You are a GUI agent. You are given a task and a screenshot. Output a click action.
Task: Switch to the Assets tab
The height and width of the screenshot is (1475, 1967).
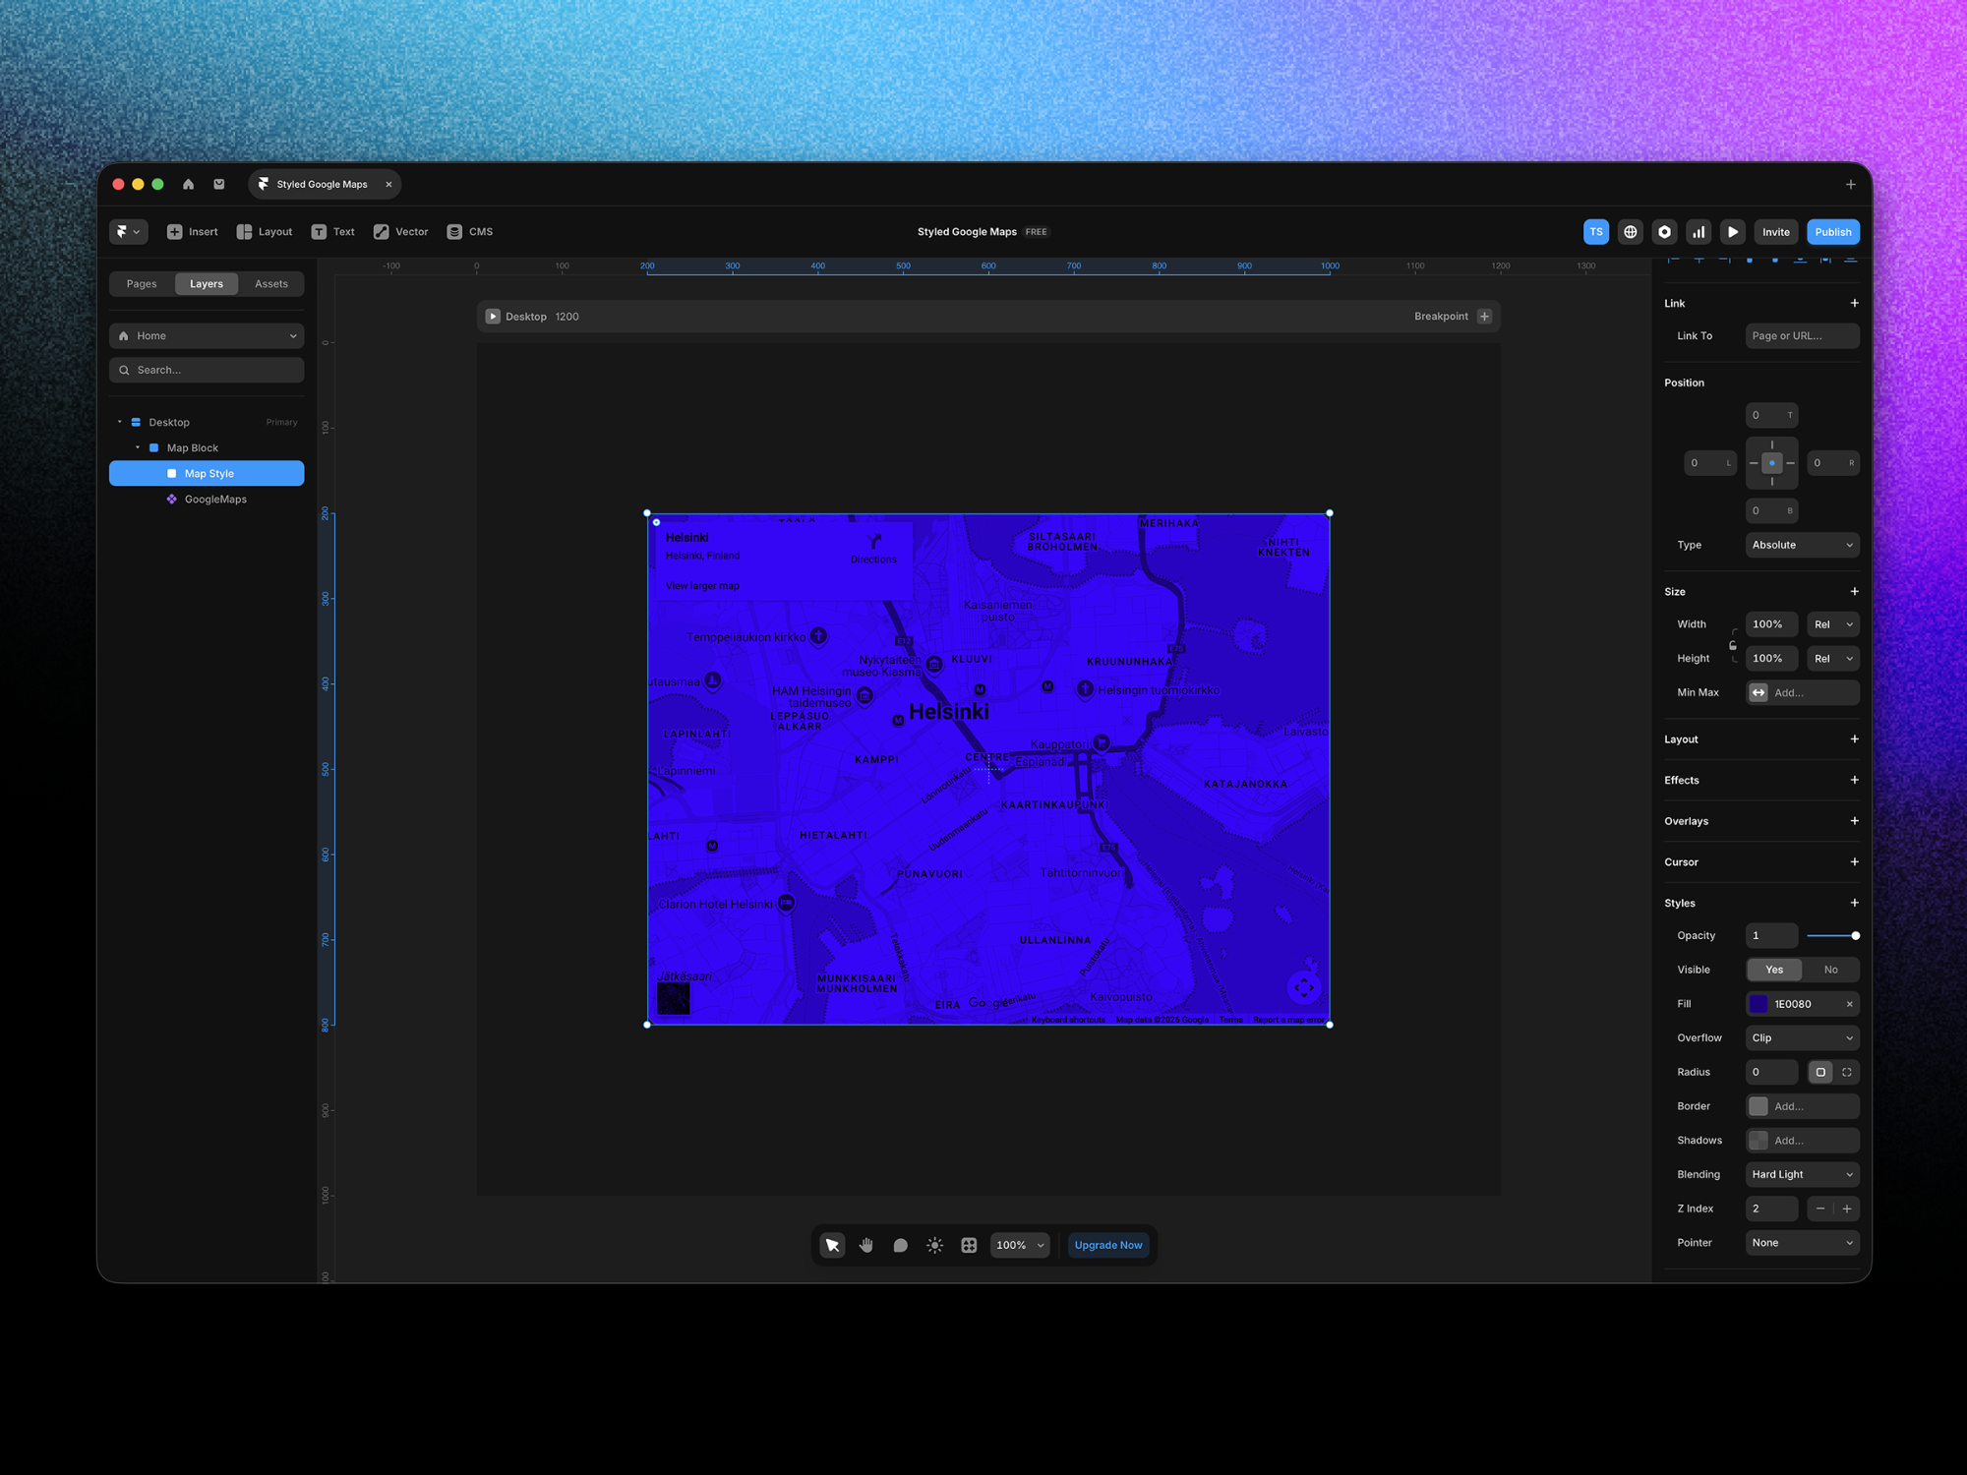(x=271, y=283)
